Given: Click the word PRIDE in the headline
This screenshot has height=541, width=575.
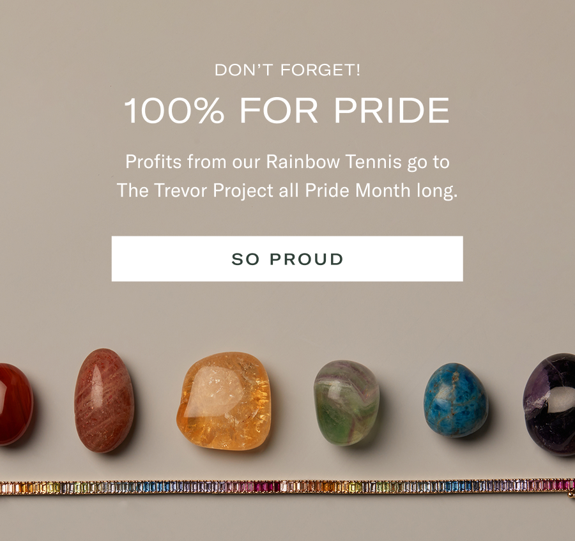Looking at the screenshot, I should click(392, 110).
